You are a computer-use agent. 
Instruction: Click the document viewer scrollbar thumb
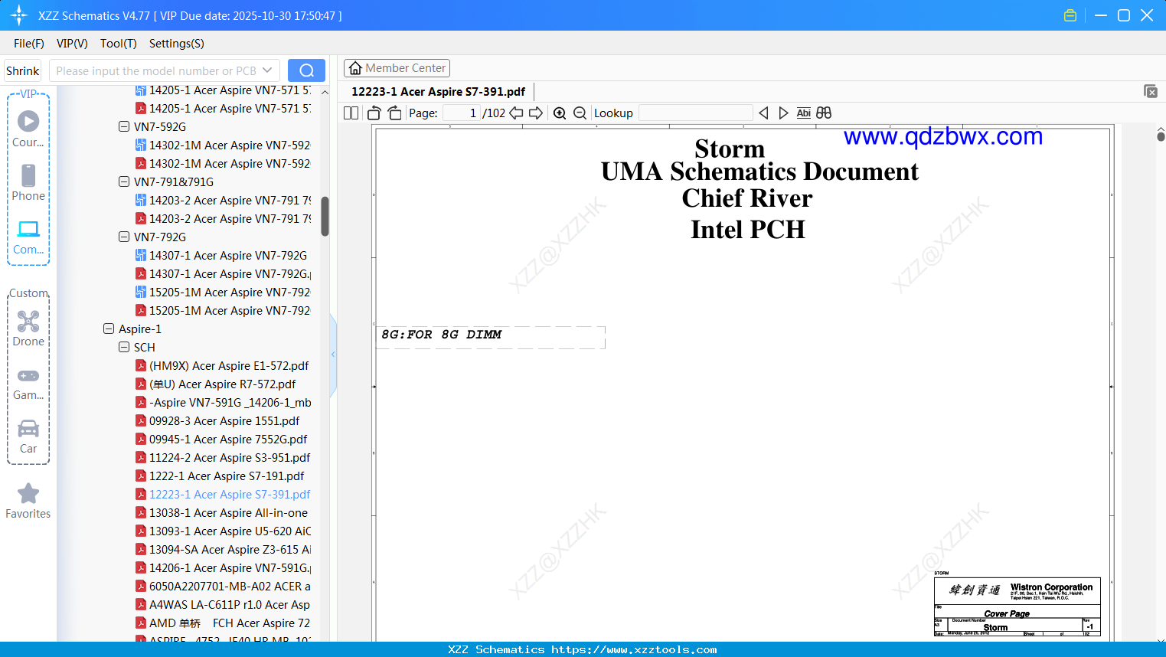[x=1161, y=136]
